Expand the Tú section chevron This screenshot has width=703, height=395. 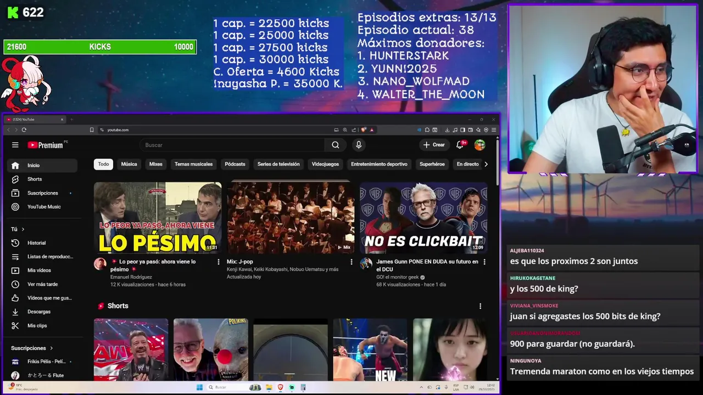[23, 229]
